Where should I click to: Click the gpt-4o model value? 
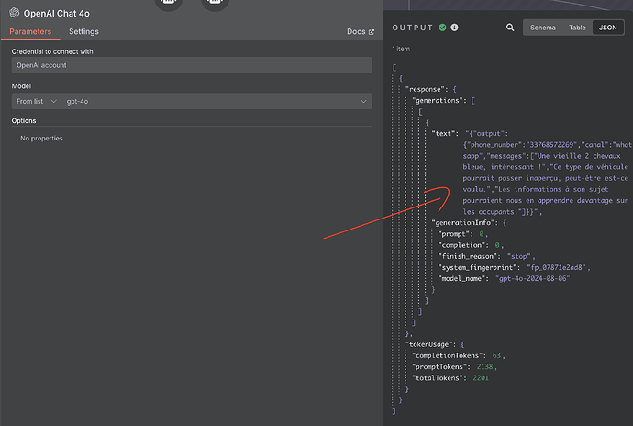coord(77,101)
